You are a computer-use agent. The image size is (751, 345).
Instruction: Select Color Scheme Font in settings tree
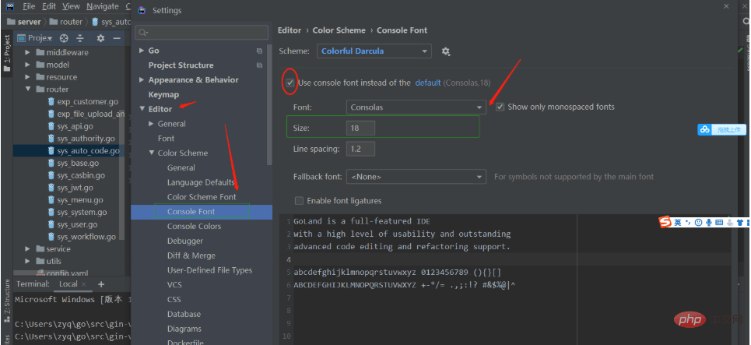click(x=202, y=197)
